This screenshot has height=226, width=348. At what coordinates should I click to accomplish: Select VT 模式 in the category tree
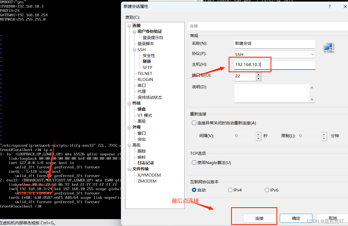click(145, 115)
